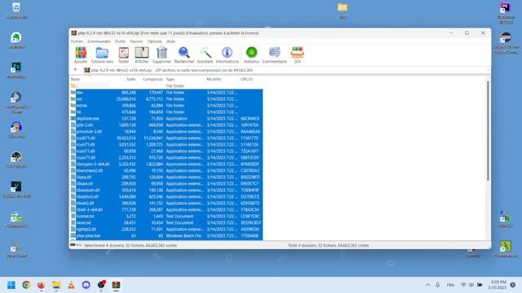This screenshot has width=522, height=293.
Task: Sort list by CRC32 column header
Action: (x=250, y=79)
